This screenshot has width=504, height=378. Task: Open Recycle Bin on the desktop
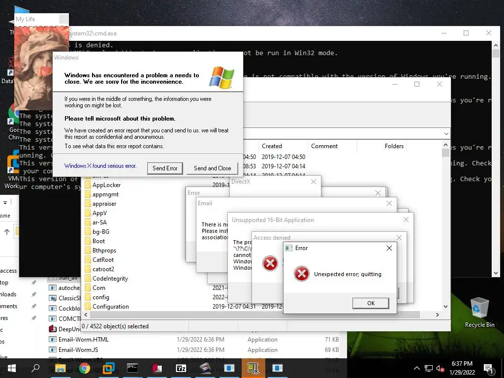click(479, 313)
